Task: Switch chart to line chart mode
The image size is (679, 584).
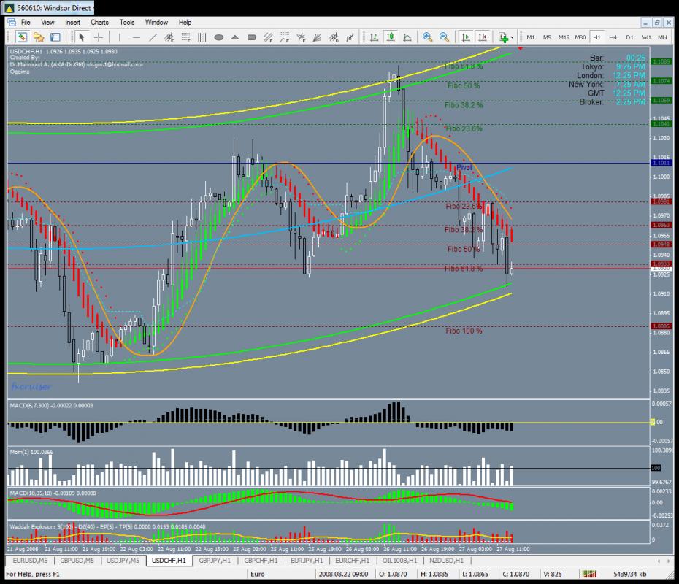Action: (x=407, y=37)
